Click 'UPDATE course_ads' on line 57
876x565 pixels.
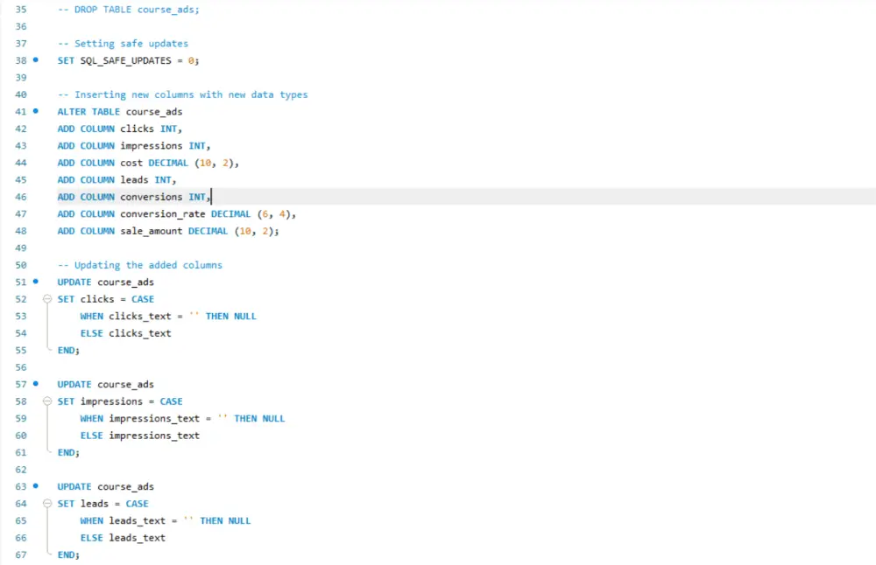pos(106,384)
